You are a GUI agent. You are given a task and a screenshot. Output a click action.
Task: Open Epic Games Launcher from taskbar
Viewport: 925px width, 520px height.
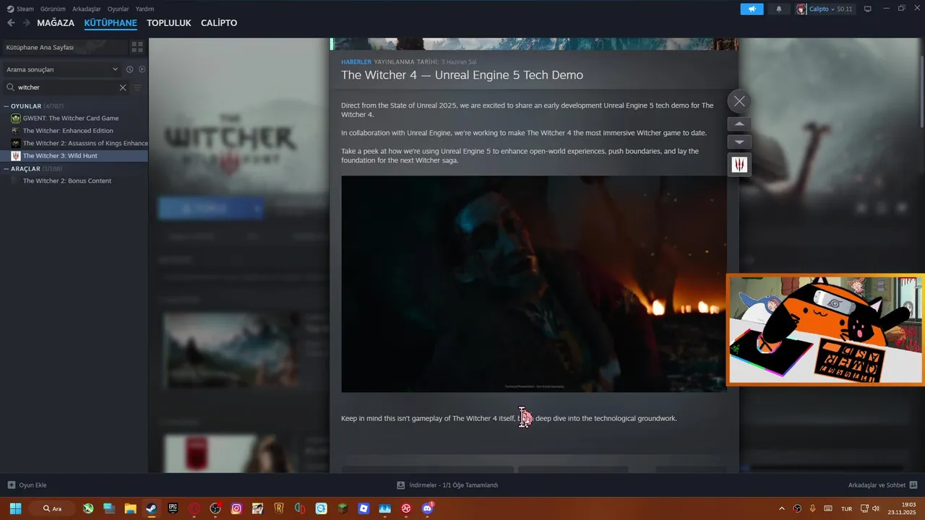[173, 508]
